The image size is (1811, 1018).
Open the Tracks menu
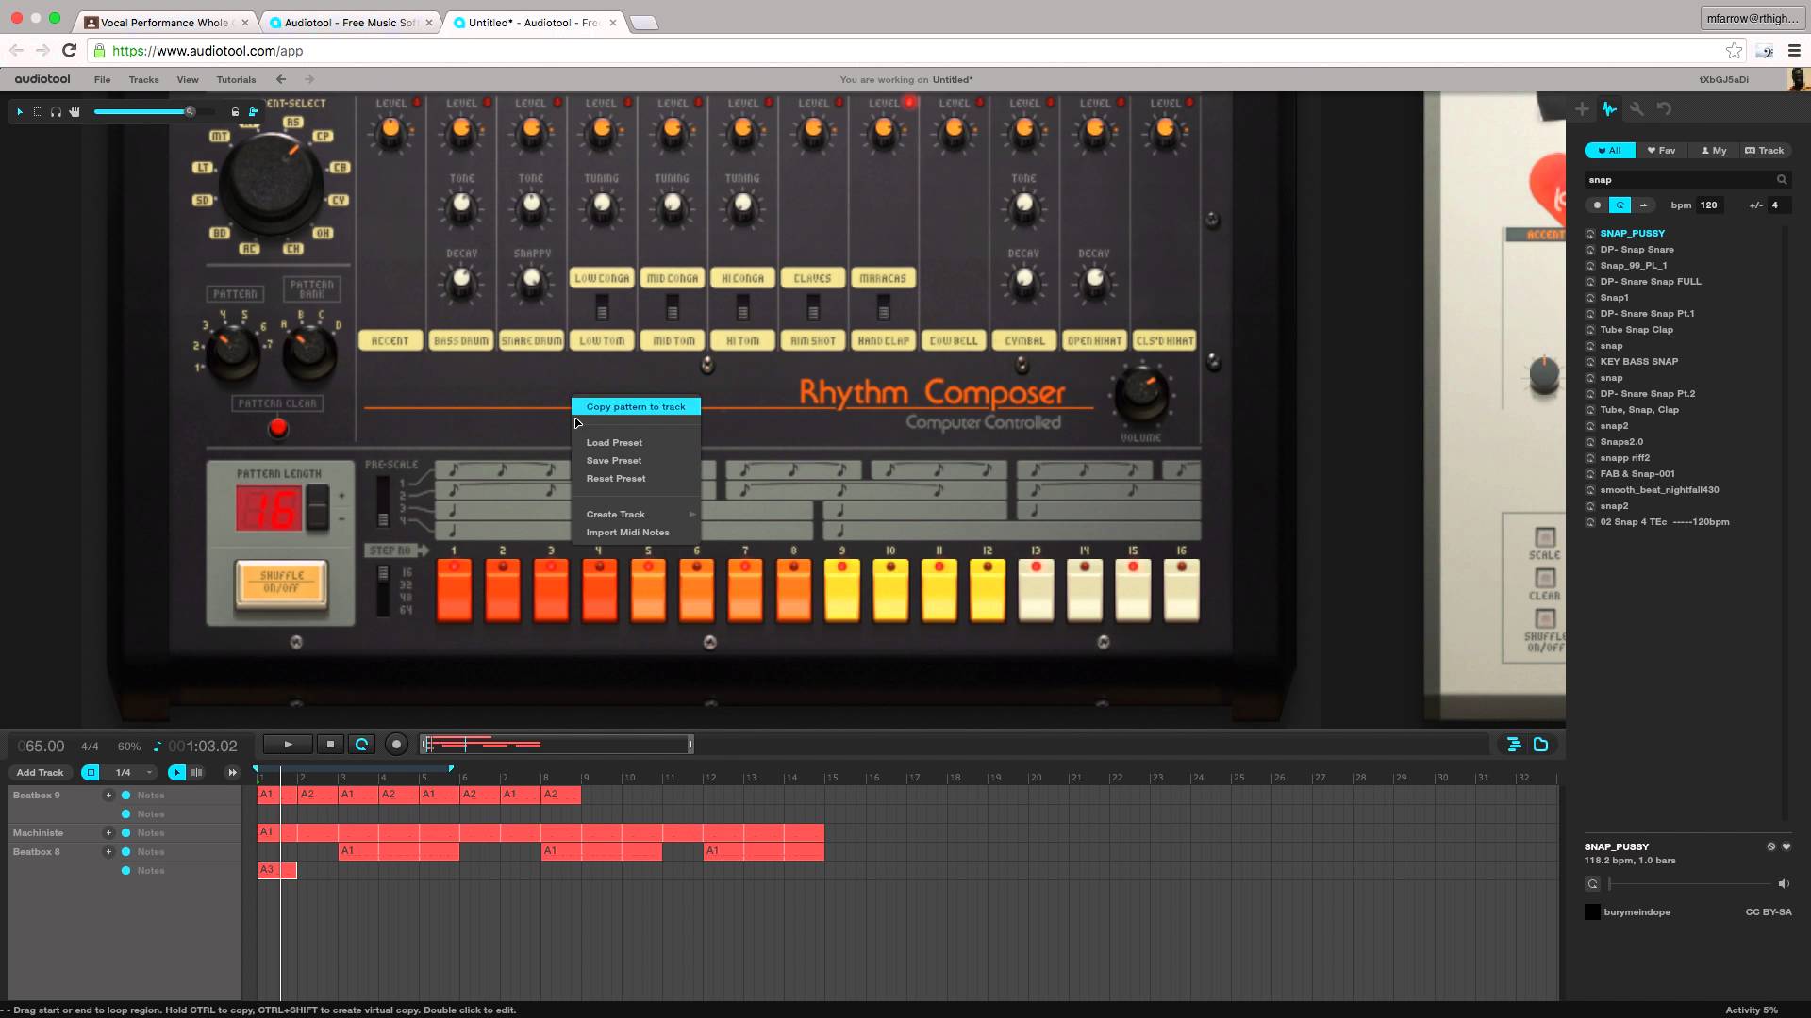click(143, 79)
